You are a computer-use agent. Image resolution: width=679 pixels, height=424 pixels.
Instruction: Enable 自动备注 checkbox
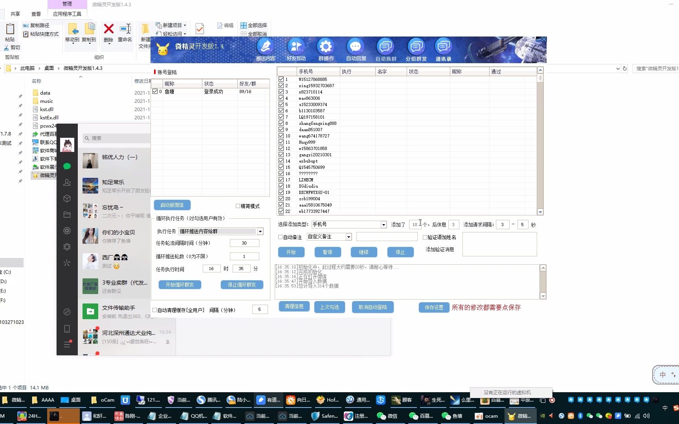280,237
